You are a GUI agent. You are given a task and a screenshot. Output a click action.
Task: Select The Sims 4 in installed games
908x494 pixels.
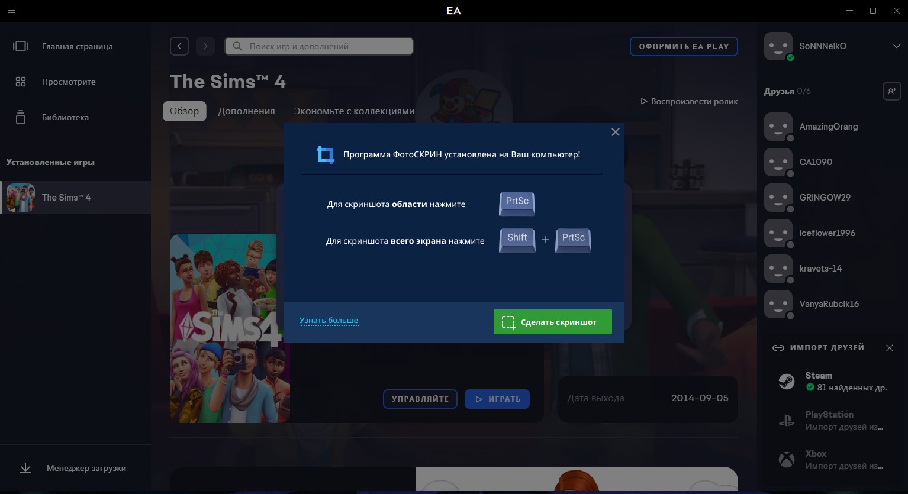click(75, 198)
